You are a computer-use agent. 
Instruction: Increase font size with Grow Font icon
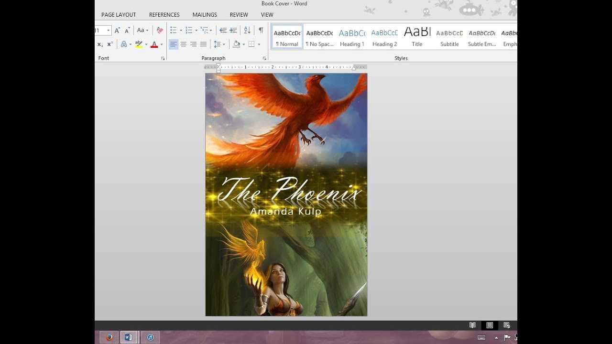(117, 30)
